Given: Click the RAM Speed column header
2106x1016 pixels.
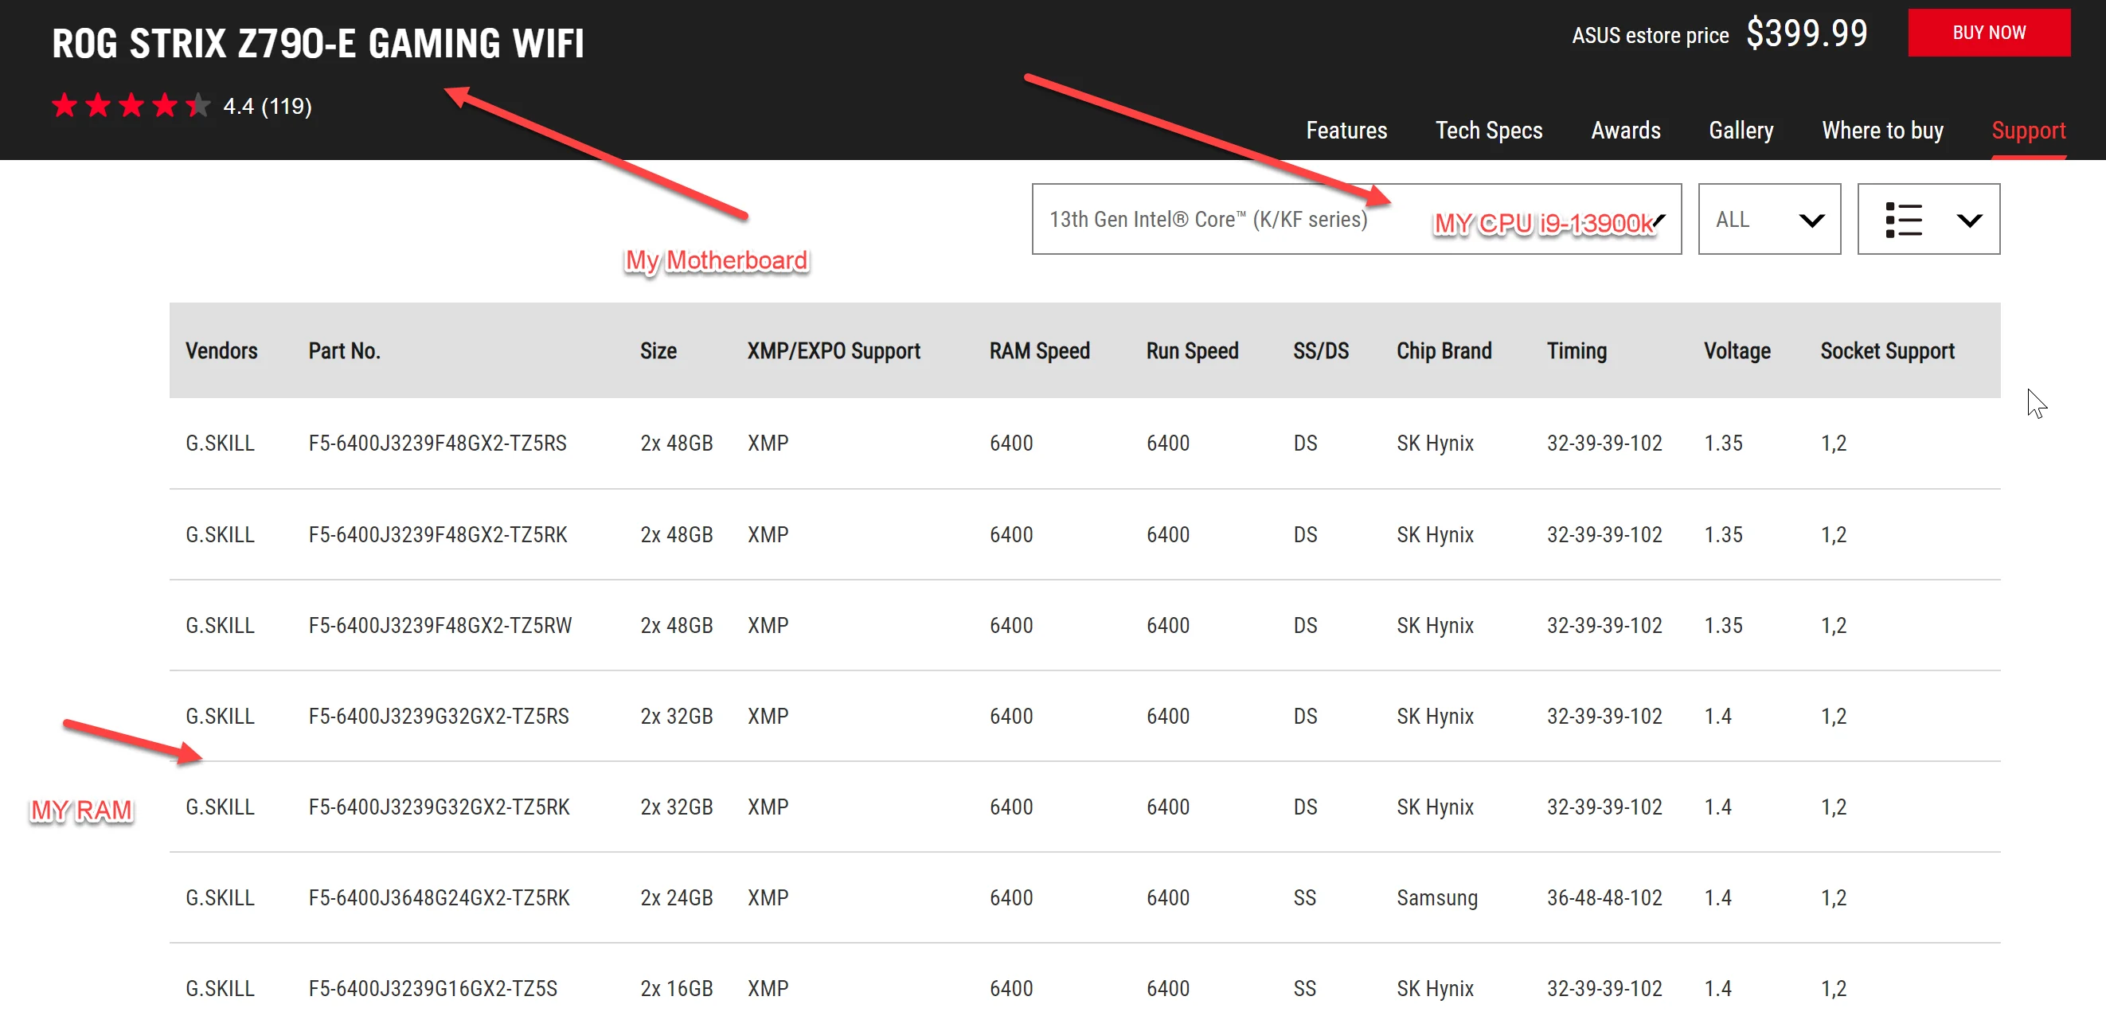Looking at the screenshot, I should click(1038, 350).
